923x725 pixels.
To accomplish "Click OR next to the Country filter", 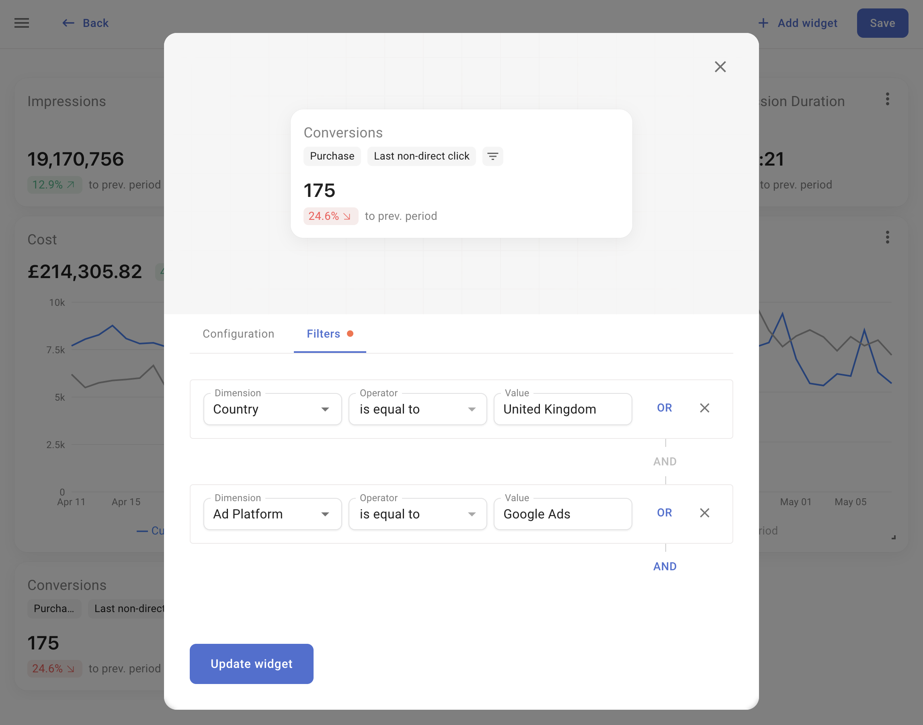I will (x=665, y=408).
